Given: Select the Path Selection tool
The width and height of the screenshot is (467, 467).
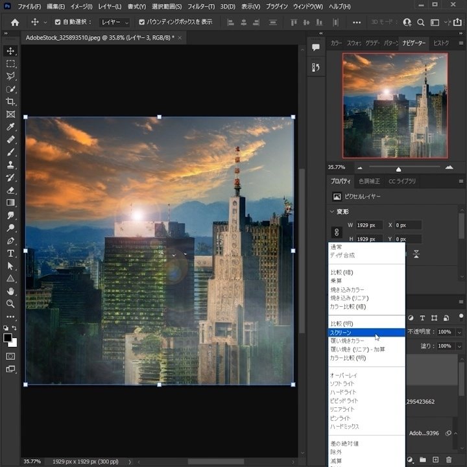Looking at the screenshot, I should pos(10,266).
